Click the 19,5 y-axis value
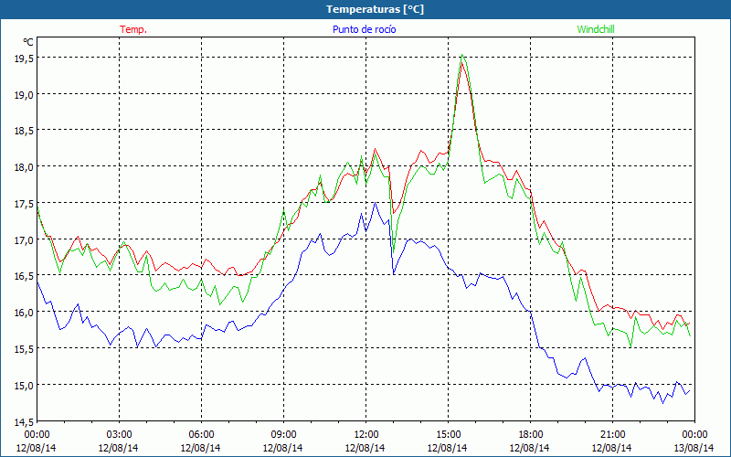 point(24,58)
